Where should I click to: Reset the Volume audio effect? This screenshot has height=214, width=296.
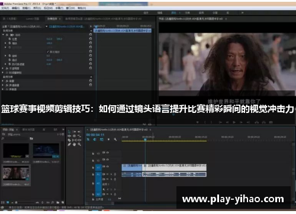[91, 81]
